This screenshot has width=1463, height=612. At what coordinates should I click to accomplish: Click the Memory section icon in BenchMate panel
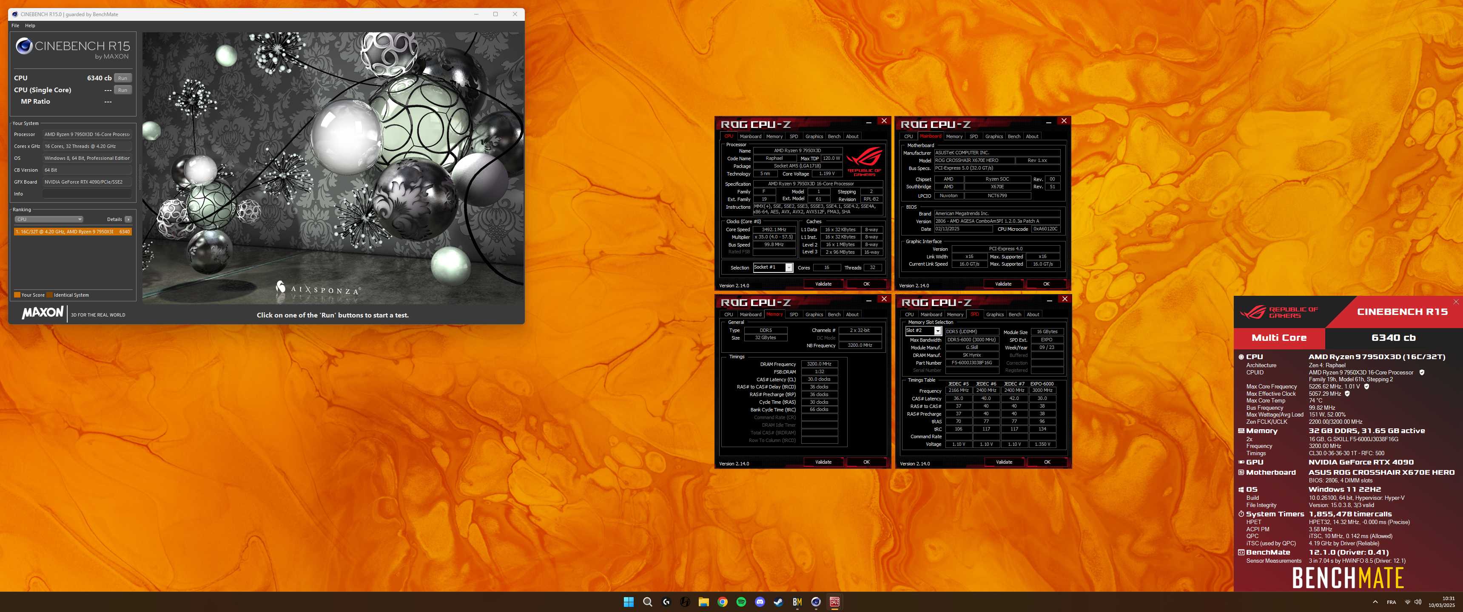tap(1241, 431)
